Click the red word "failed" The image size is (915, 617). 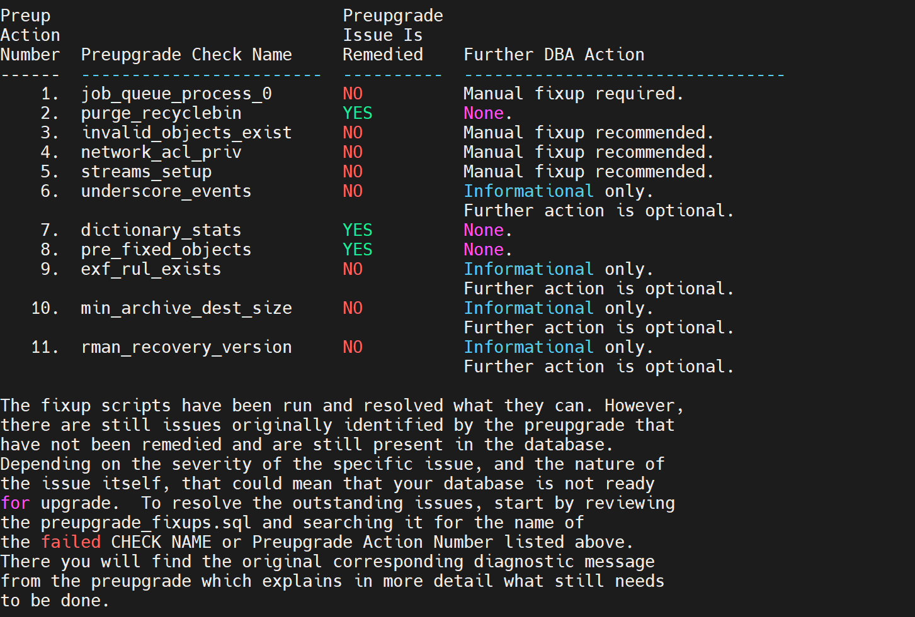(x=71, y=542)
